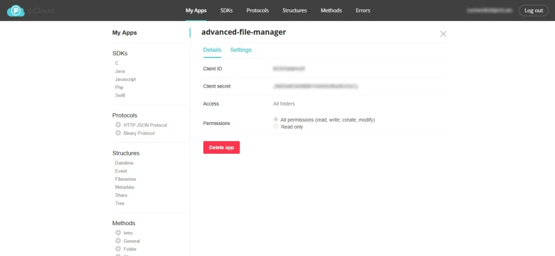This screenshot has width=555, height=256.
Task: Close the advanced-file-manager panel with X
Action: [443, 34]
